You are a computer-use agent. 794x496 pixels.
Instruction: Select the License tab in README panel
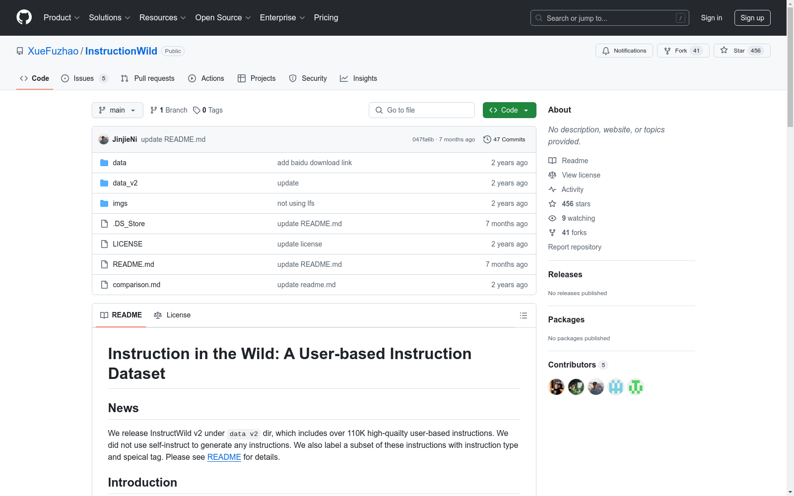[172, 315]
